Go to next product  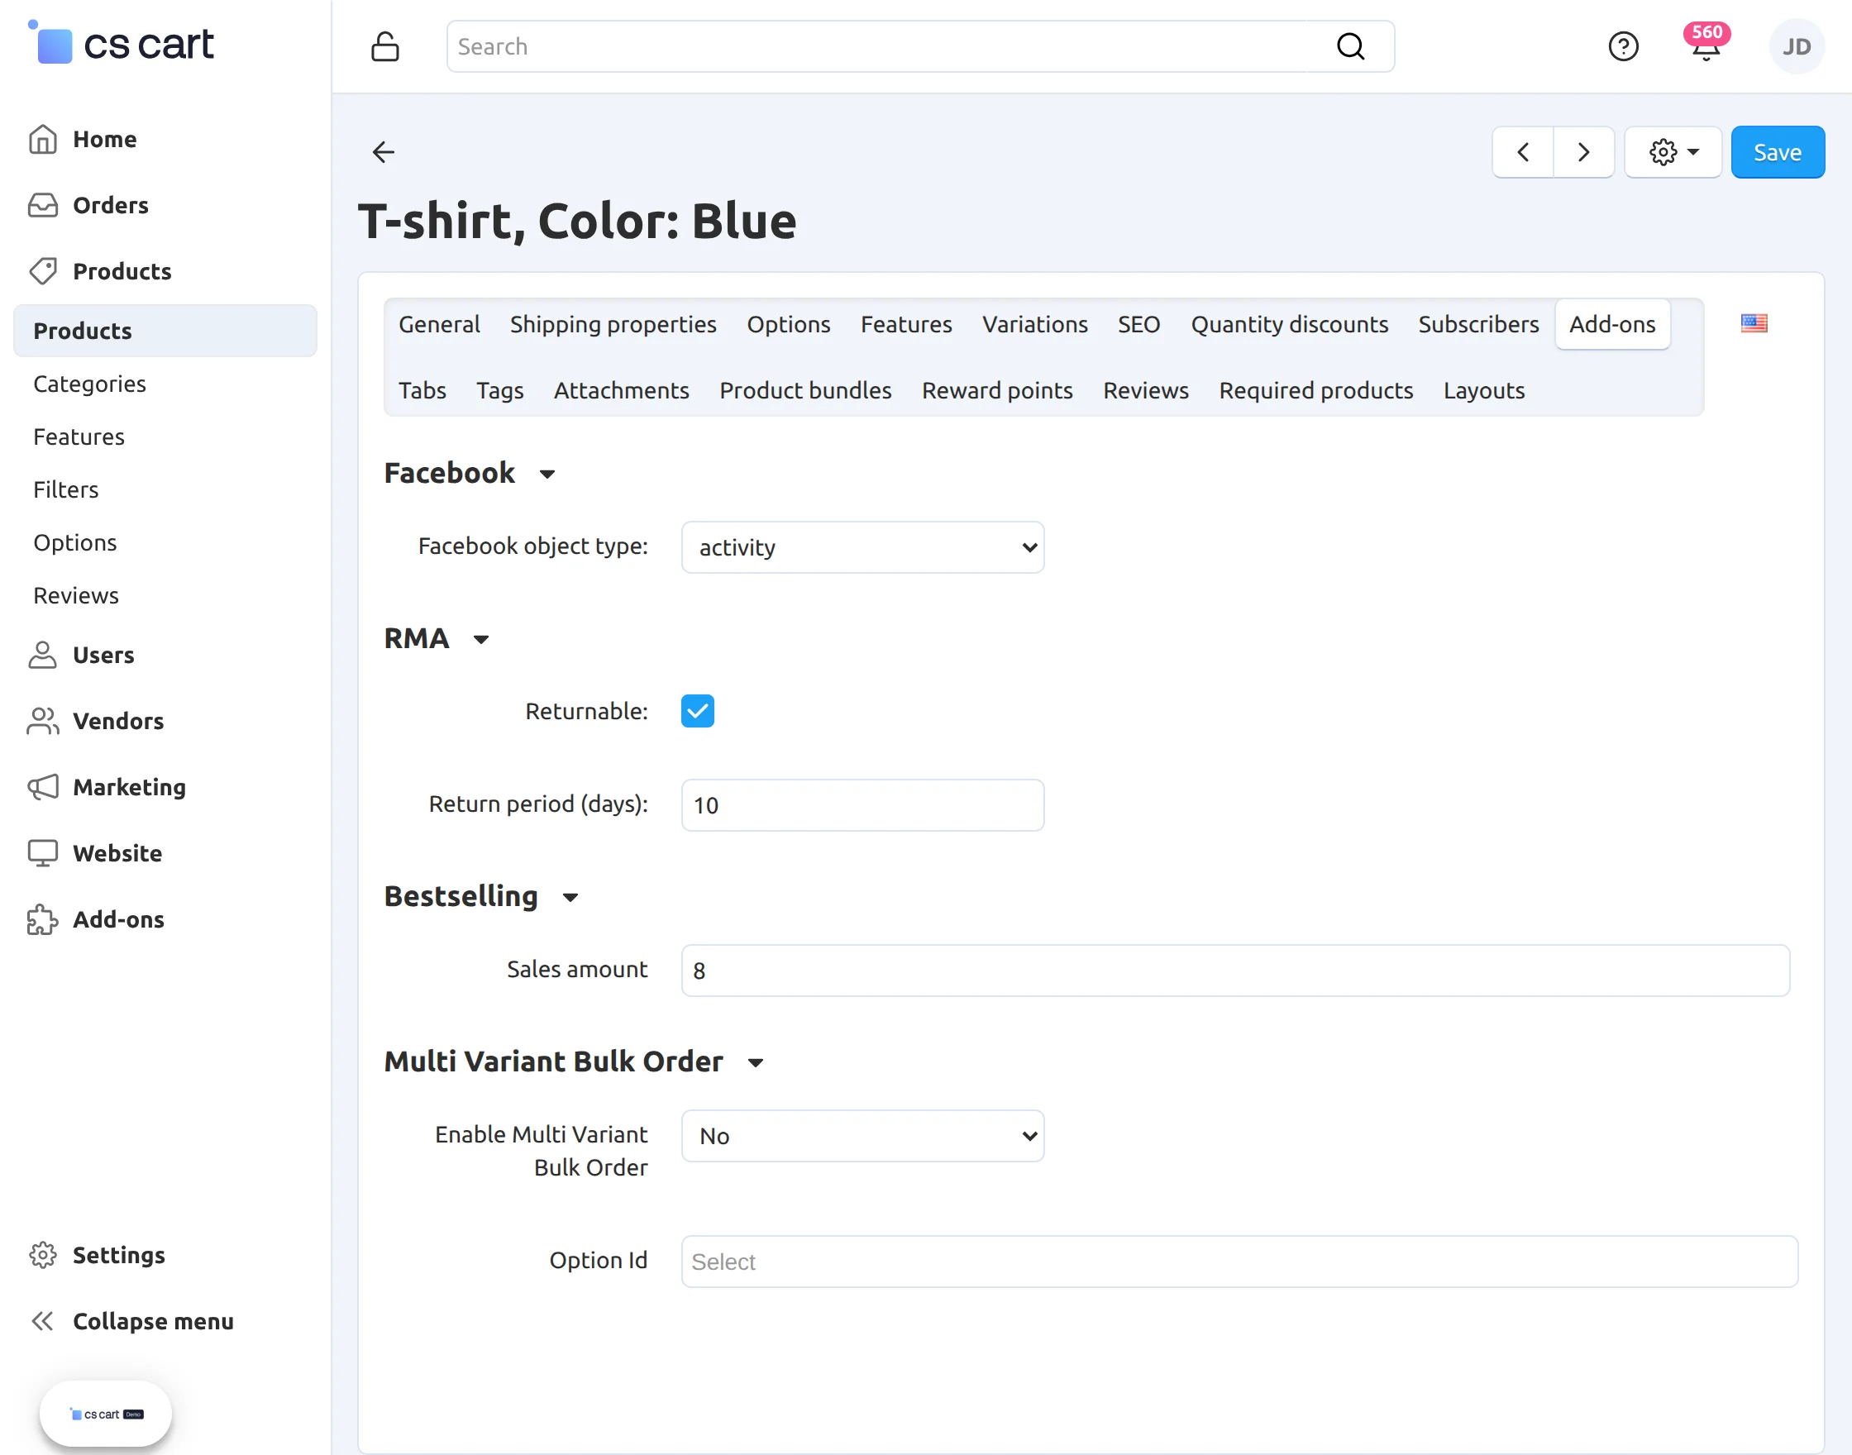[1583, 151]
